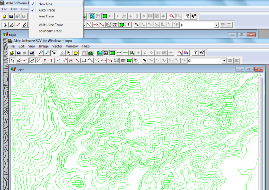Expand the dropdown arrow in top toolbar
Image resolution: width=269 pixels, height=190 pixels.
pos(217,25)
